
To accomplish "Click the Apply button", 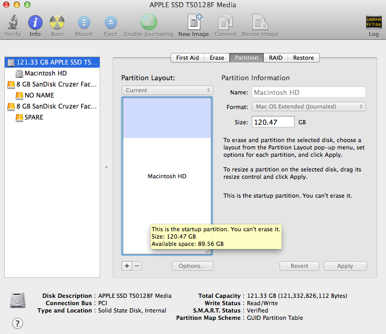I will tap(345, 266).
